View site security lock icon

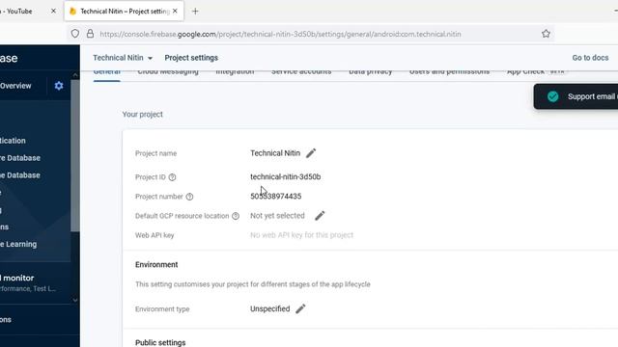[90, 34]
